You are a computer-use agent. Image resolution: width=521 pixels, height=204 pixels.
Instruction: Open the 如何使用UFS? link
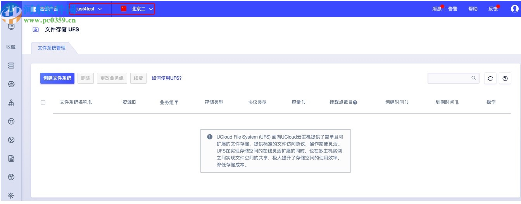tap(166, 78)
